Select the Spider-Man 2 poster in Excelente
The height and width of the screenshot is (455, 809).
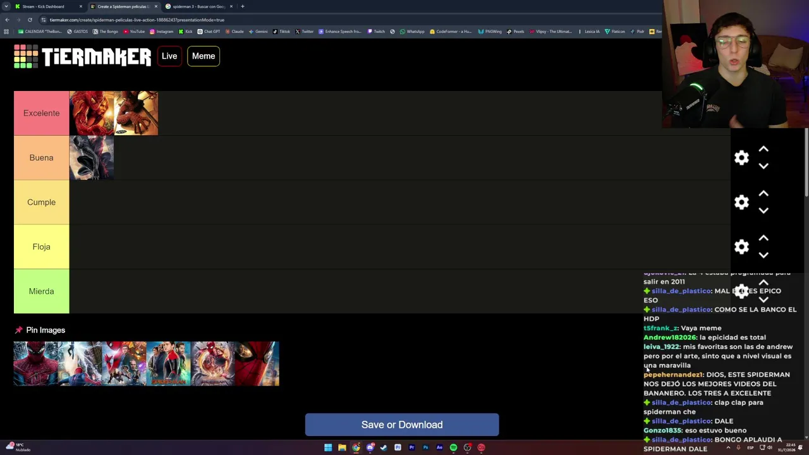92,113
